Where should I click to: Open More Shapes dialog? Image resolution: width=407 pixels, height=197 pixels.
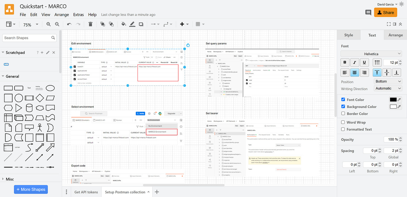pyautogui.click(x=31, y=189)
